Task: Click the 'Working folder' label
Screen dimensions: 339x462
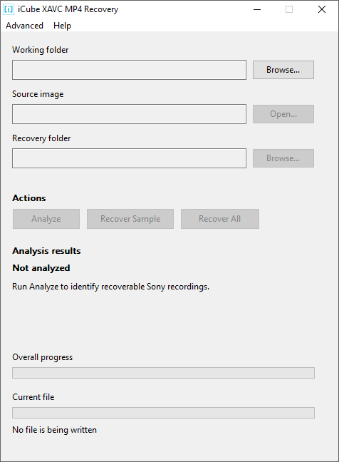Action: [x=41, y=50]
